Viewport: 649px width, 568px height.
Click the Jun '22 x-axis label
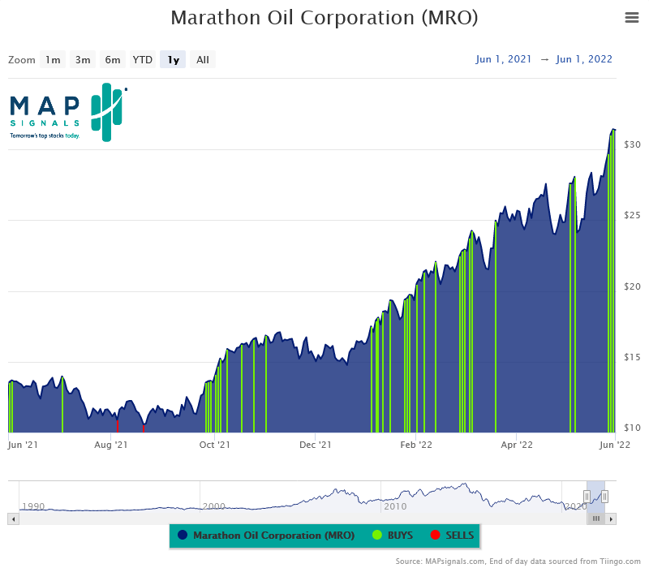(615, 445)
